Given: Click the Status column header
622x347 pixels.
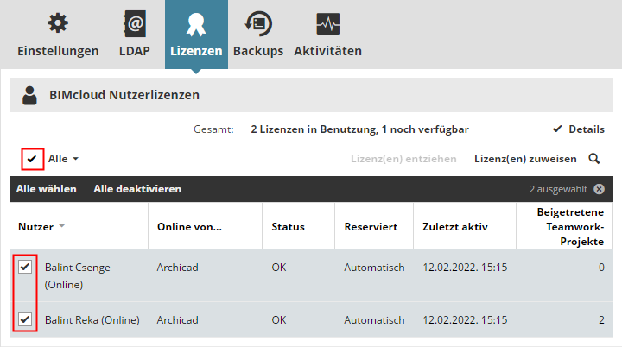Looking at the screenshot, I should coord(288,227).
